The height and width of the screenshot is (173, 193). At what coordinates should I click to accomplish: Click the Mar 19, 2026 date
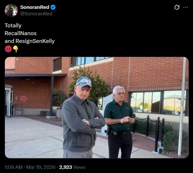[x=41, y=167]
